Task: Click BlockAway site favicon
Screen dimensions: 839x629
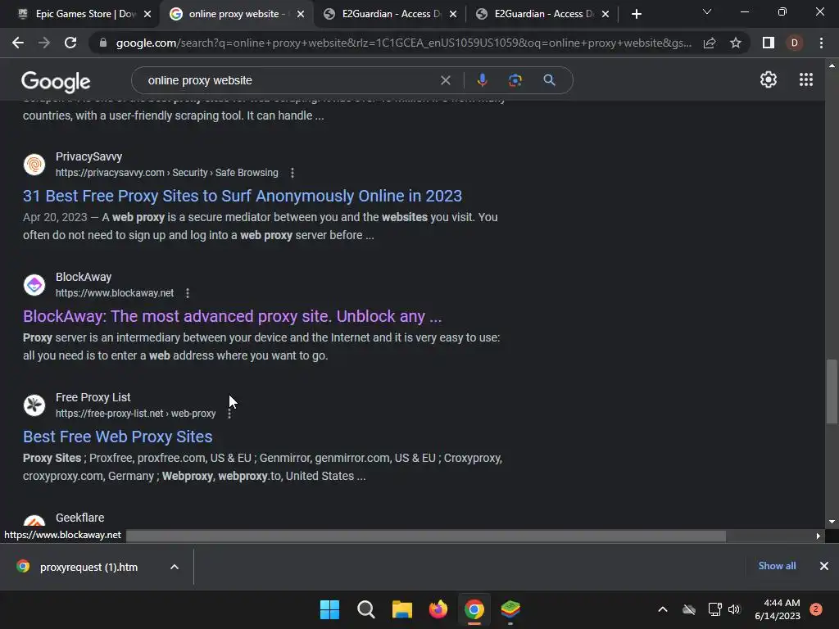Action: (34, 284)
